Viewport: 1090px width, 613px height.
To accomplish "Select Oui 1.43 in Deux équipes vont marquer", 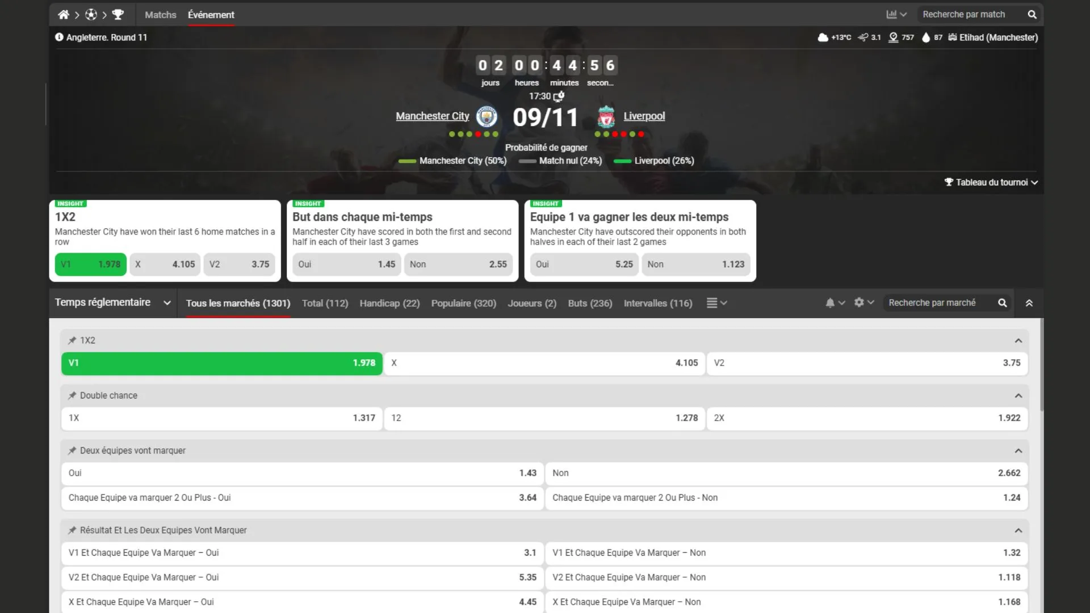I will (x=302, y=473).
